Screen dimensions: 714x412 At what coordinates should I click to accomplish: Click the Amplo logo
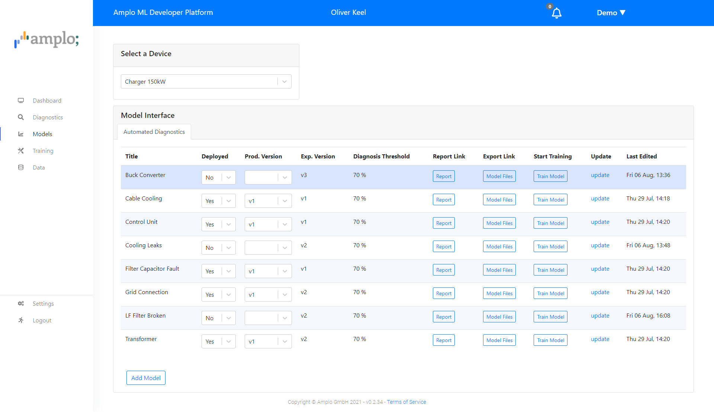point(46,40)
